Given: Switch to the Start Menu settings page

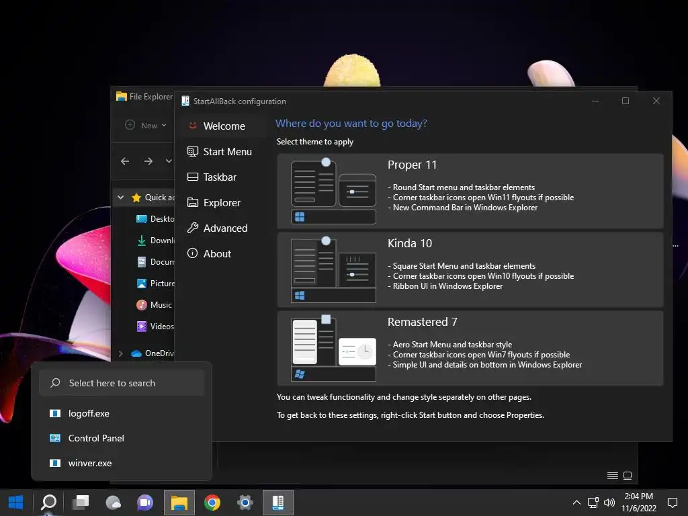Looking at the screenshot, I should (223, 151).
